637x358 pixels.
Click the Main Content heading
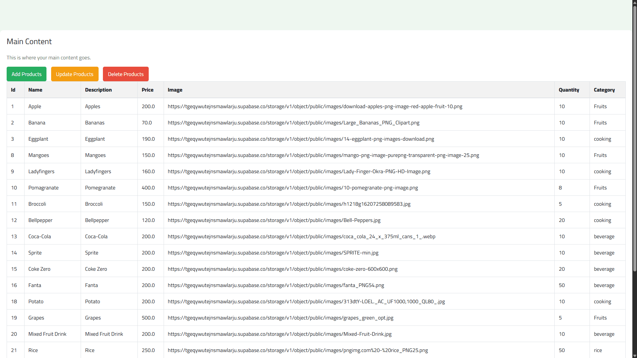pos(29,41)
